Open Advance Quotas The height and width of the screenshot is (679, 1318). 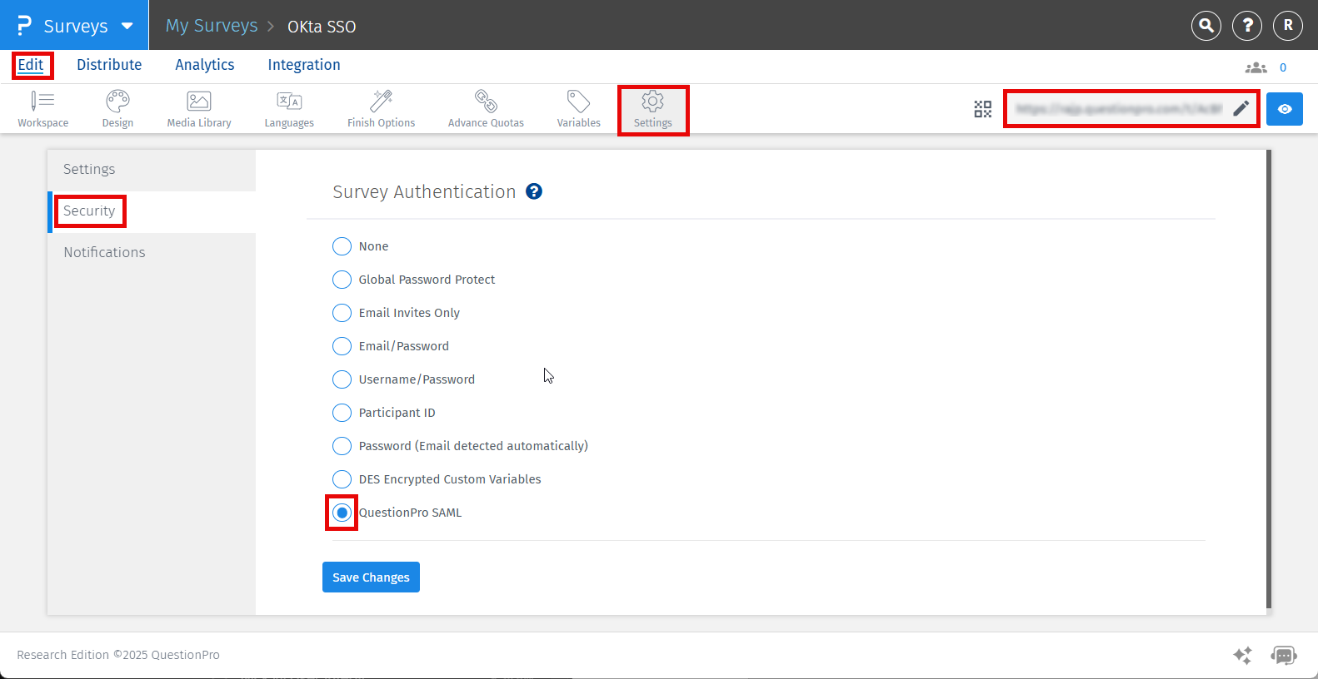[486, 110]
